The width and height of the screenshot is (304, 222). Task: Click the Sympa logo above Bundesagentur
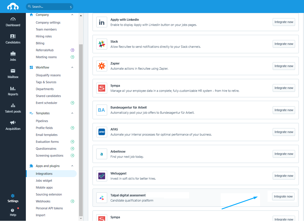coord(102,88)
